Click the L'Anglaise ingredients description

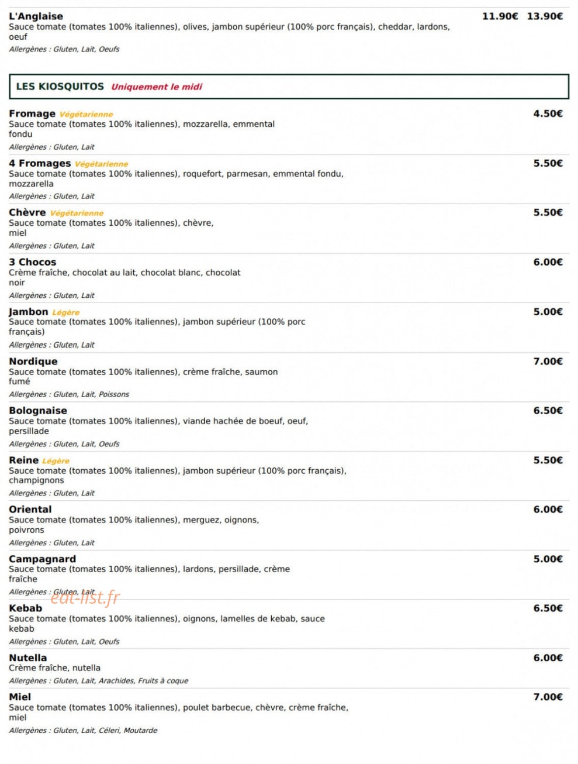tap(229, 32)
